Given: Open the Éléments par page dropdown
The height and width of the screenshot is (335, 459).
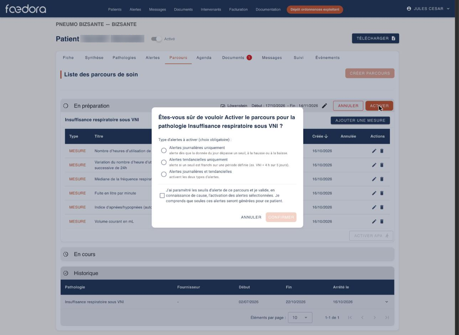Looking at the screenshot, I should (300, 318).
